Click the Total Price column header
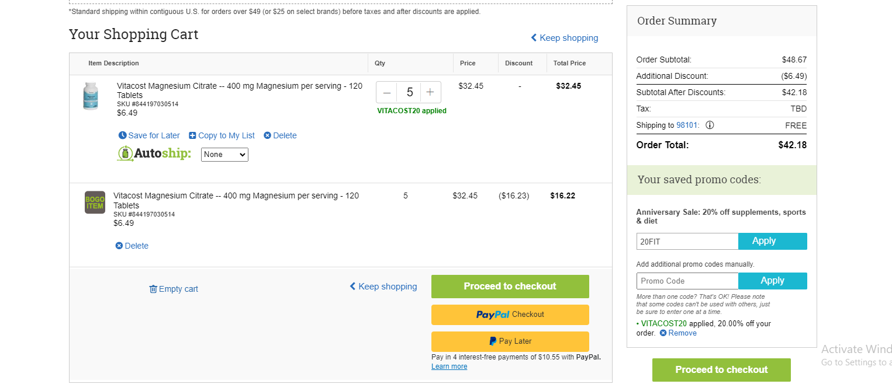This screenshot has height=384, width=892. (x=569, y=63)
